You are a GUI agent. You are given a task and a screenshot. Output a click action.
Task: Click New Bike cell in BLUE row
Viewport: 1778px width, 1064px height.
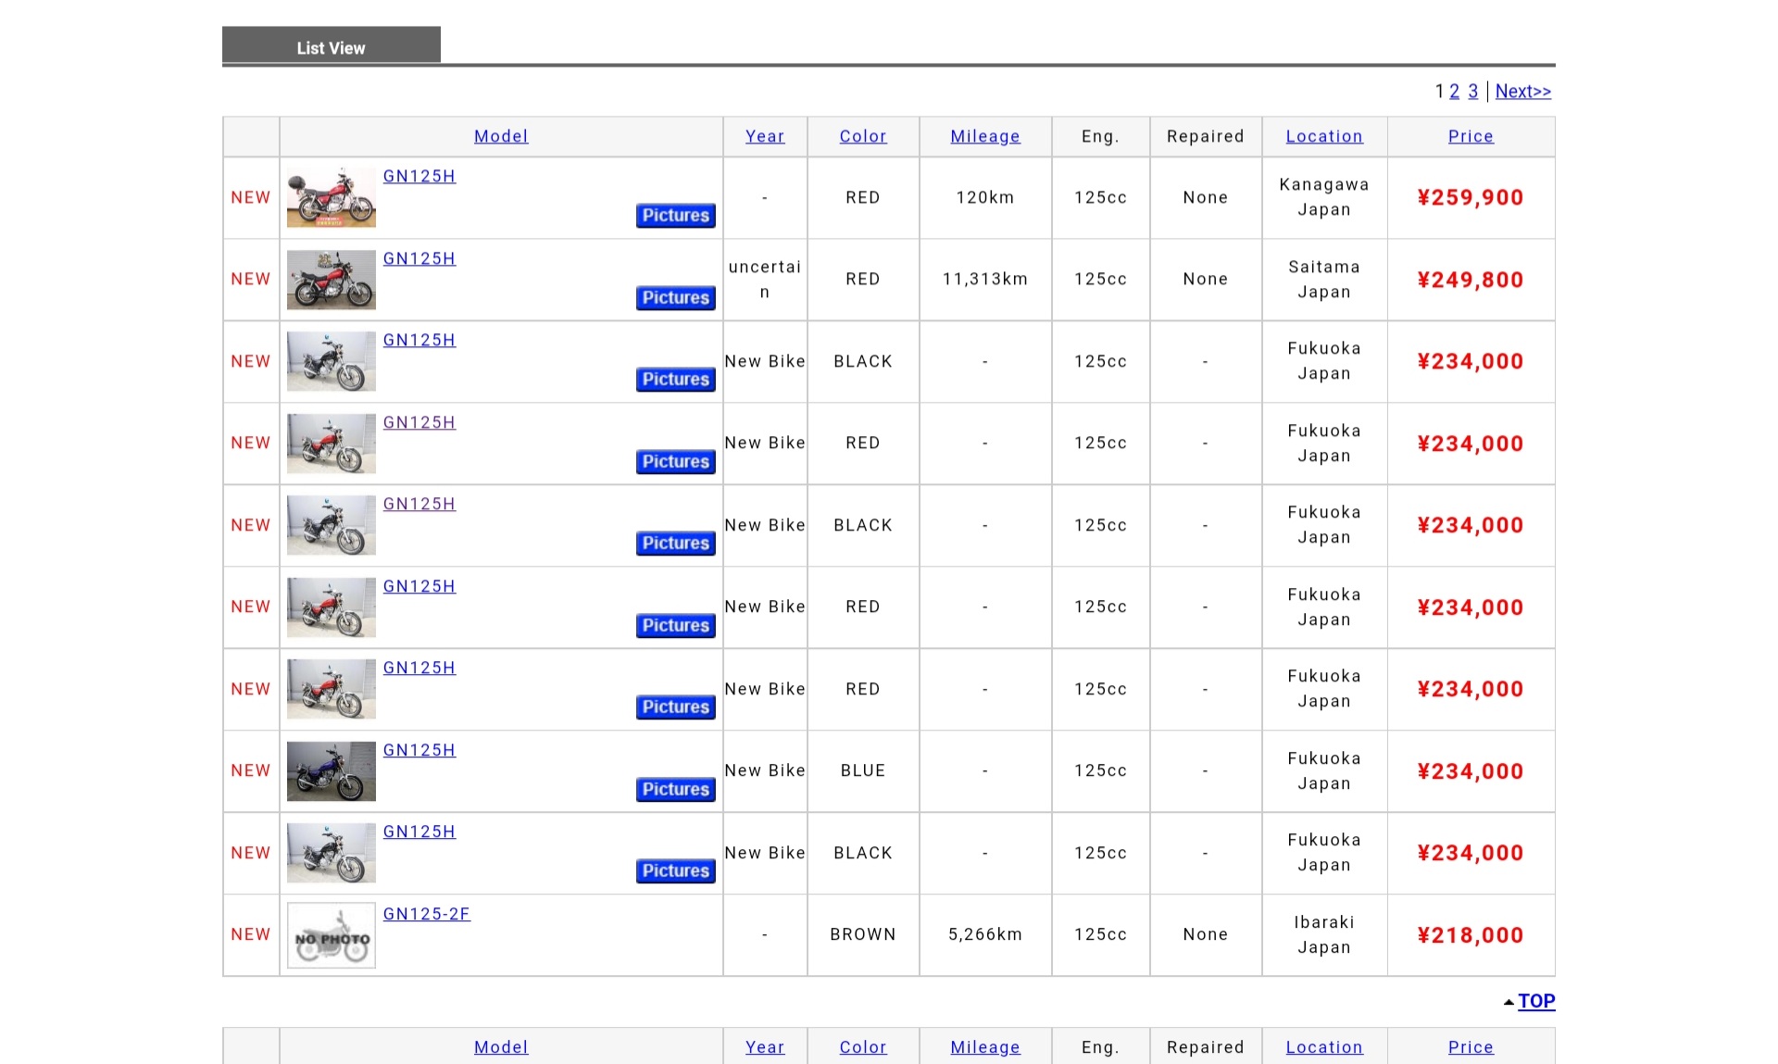coord(765,770)
